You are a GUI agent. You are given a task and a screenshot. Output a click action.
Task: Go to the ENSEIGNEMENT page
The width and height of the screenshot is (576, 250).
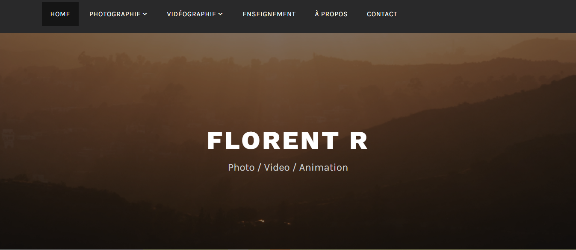coord(269,14)
